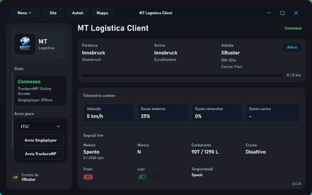Click the Avvia Singleplayer button
Screen dimensions: 312x195
(x=40, y=140)
